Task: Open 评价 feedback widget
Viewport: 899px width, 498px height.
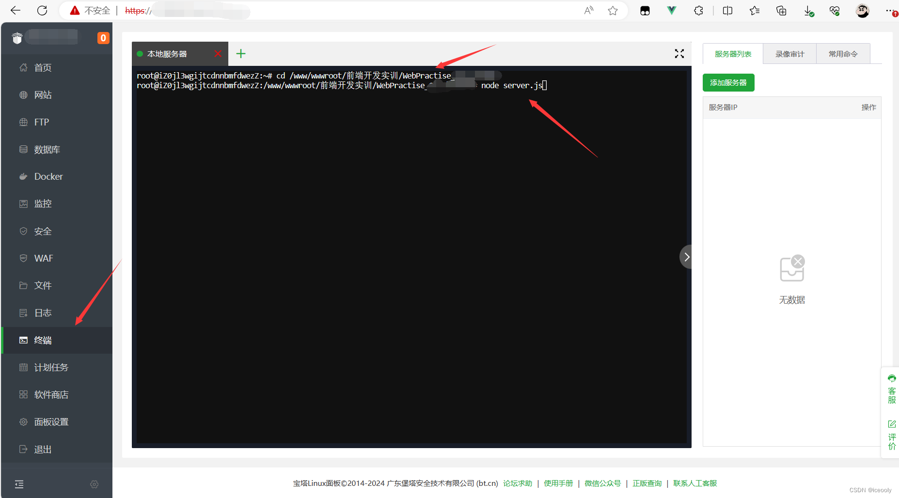Action: pos(892,435)
